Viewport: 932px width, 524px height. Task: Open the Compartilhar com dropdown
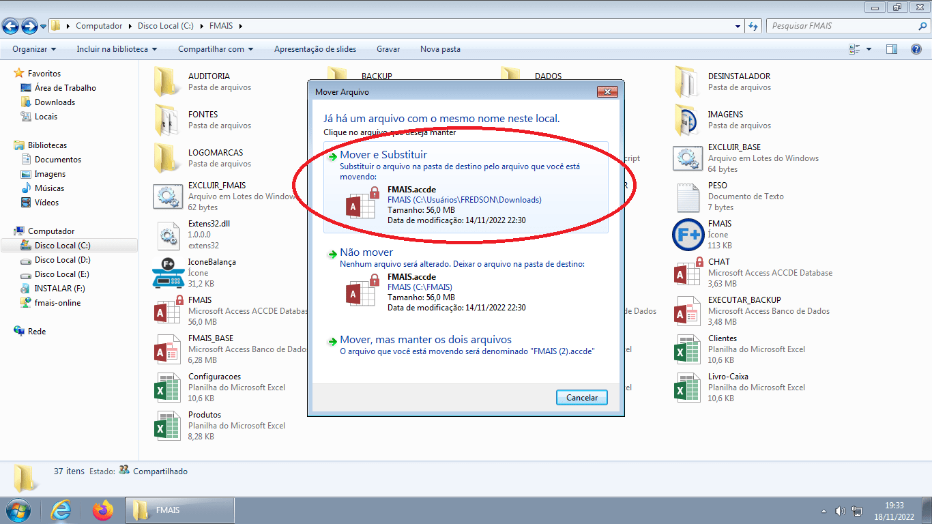pos(216,49)
